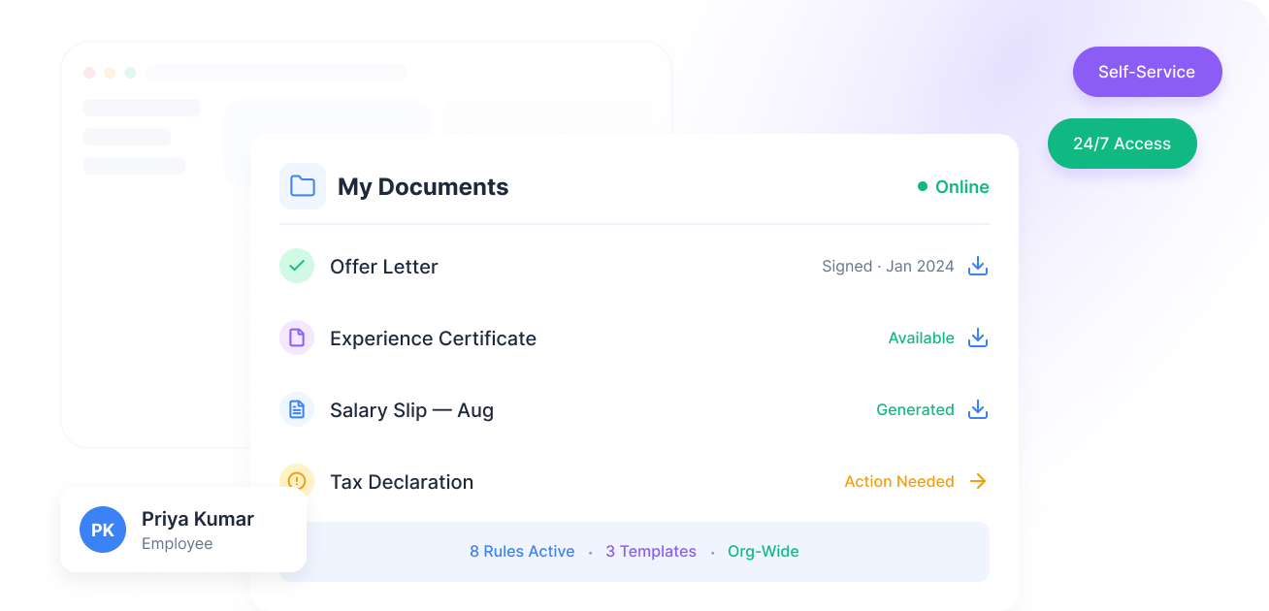
Task: Click the Priya Kumar name
Action: [198, 519]
